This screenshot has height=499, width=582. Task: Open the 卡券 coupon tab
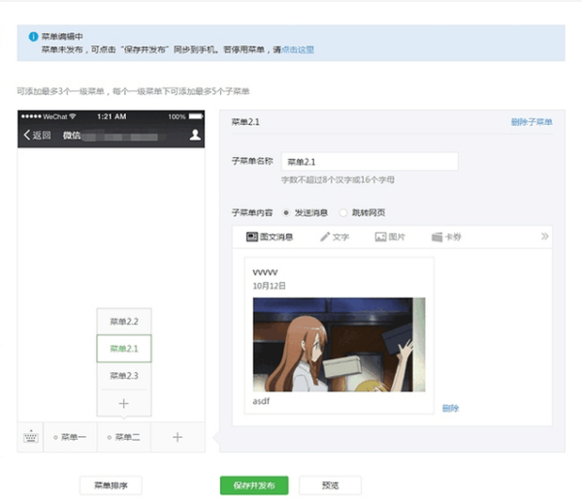click(x=446, y=236)
